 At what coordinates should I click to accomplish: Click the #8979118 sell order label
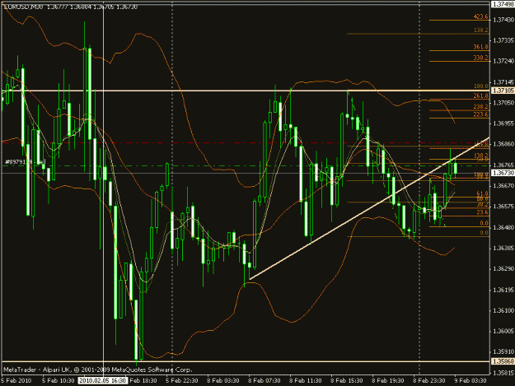tap(25, 162)
